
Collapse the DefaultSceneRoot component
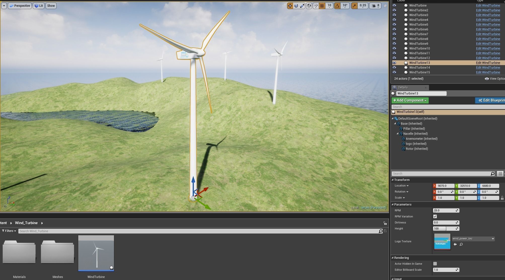point(393,119)
